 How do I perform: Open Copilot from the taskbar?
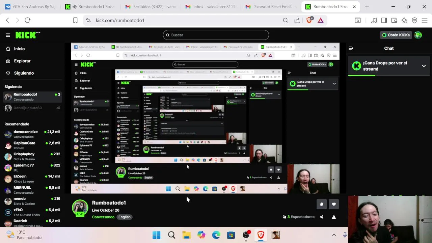[201, 235]
